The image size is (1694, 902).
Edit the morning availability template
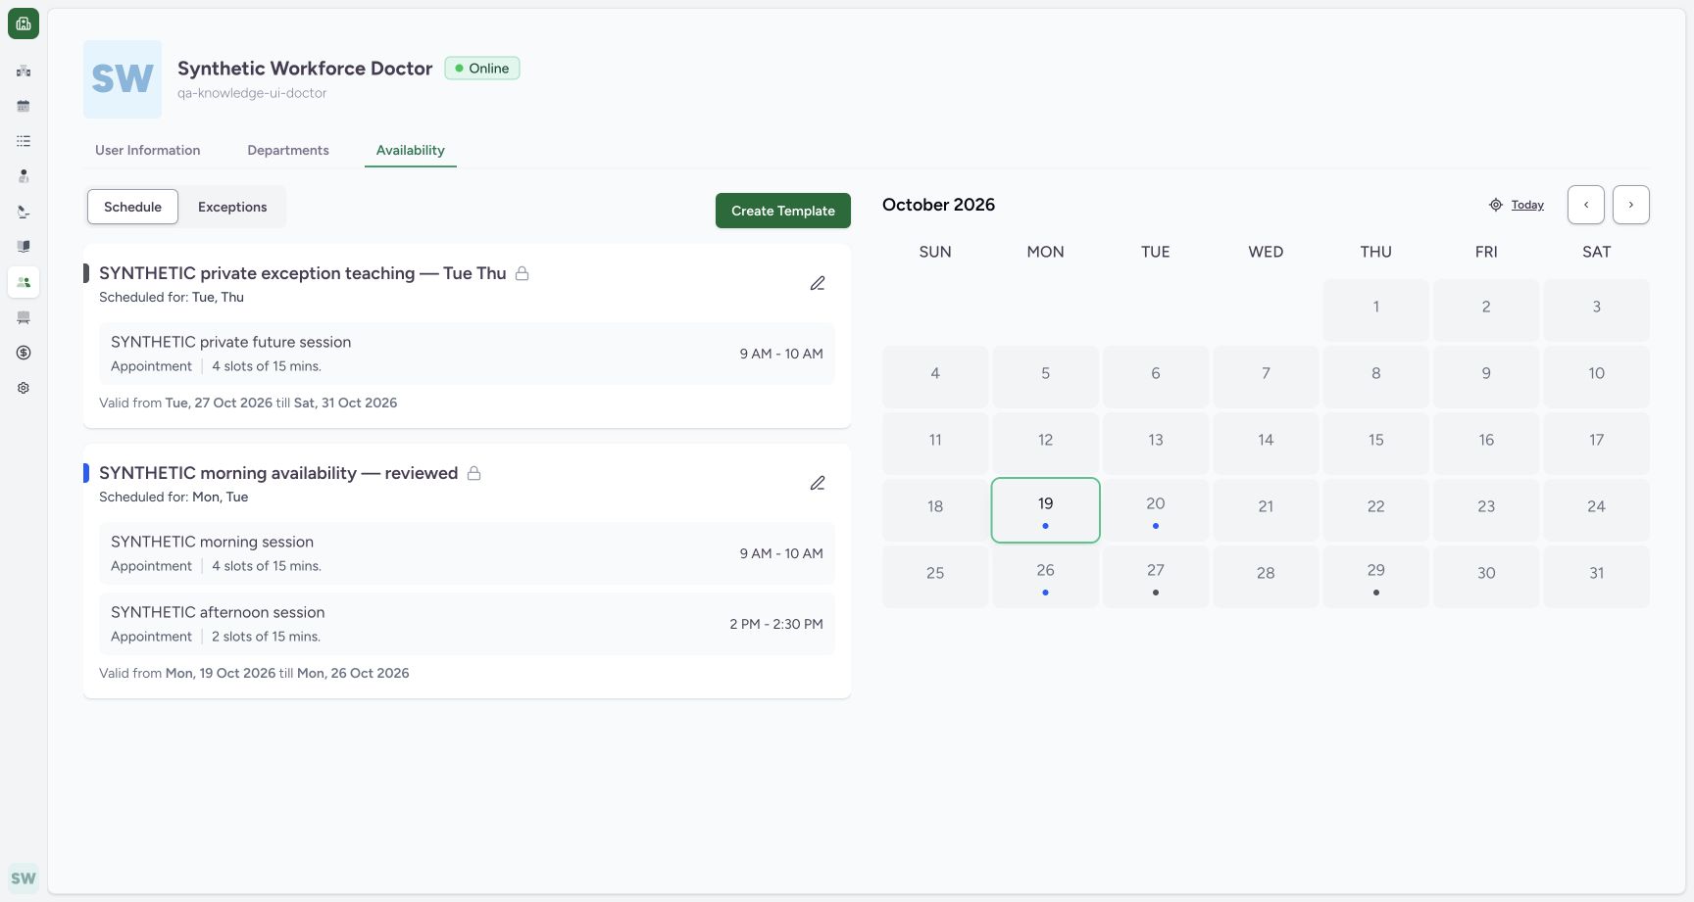click(x=818, y=483)
